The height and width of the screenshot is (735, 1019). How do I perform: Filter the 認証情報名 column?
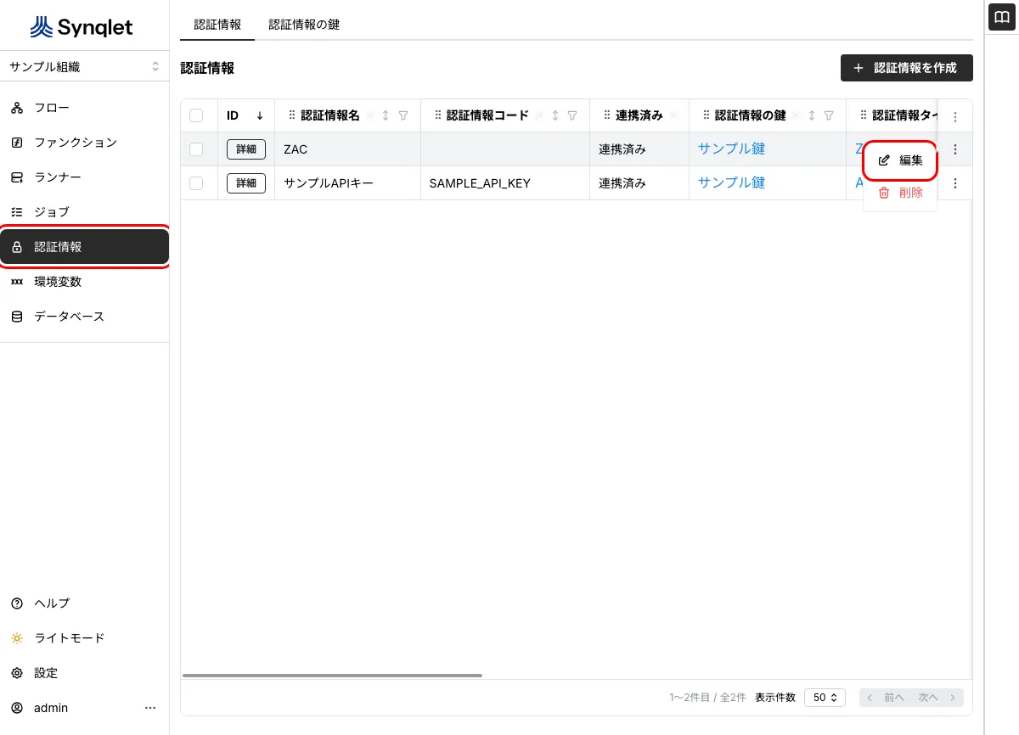[403, 115]
